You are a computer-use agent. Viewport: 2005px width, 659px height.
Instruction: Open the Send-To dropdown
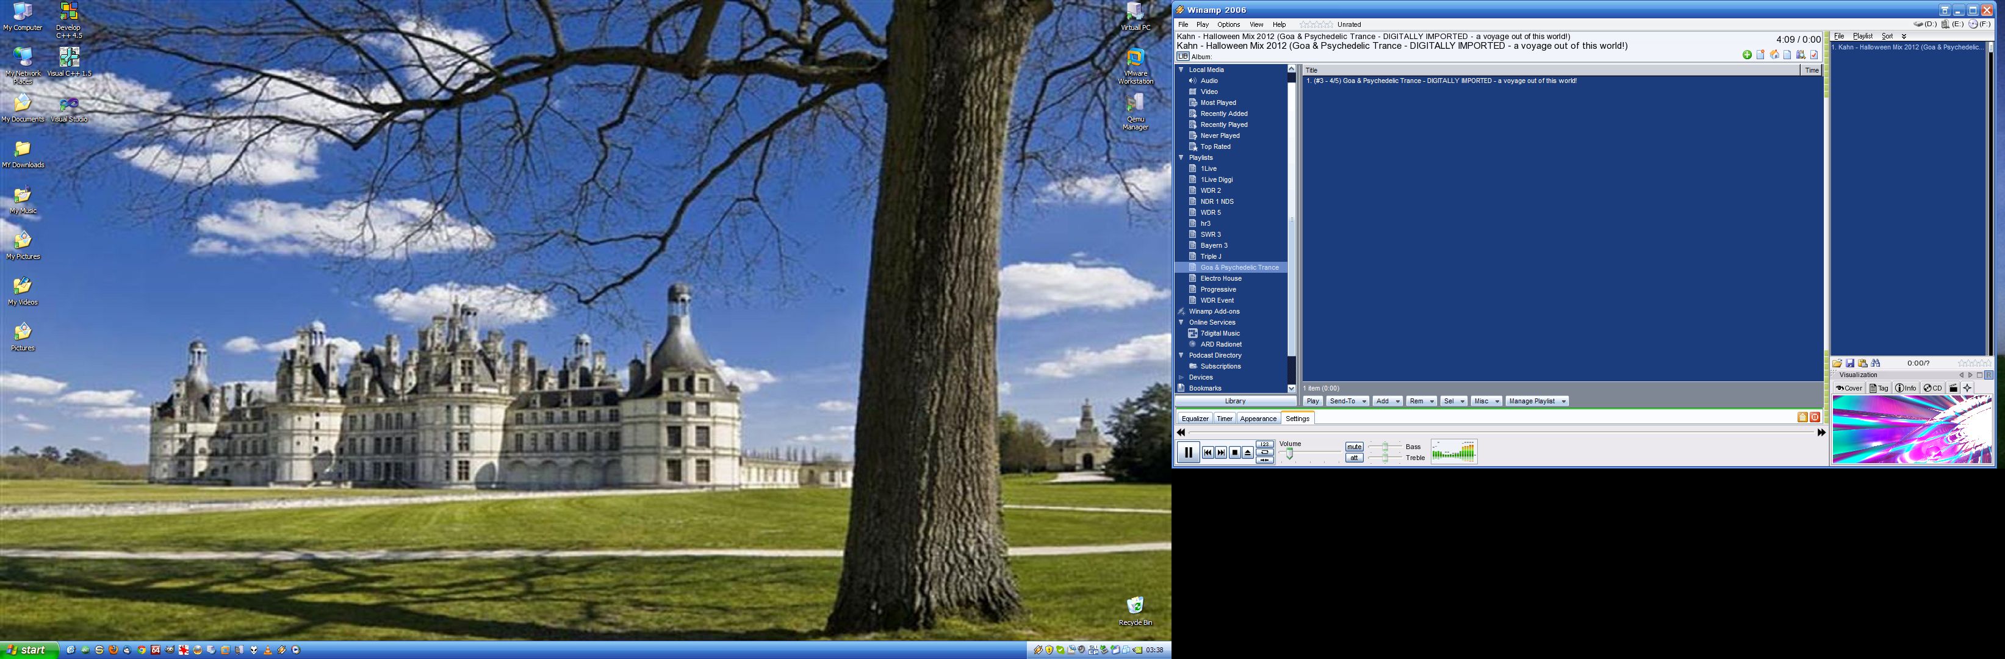click(1347, 402)
